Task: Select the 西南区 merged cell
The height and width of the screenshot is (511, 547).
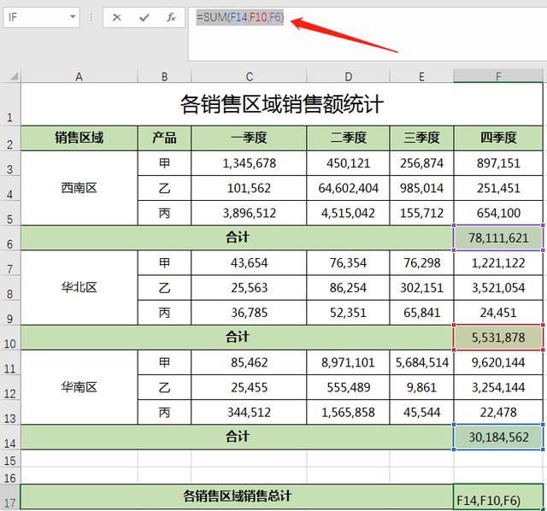Action: 79,188
